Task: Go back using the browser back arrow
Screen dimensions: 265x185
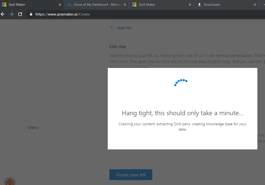Action: [3, 14]
